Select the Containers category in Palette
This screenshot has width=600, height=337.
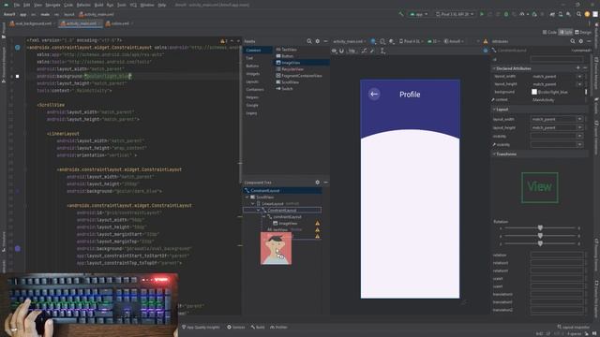coord(255,90)
